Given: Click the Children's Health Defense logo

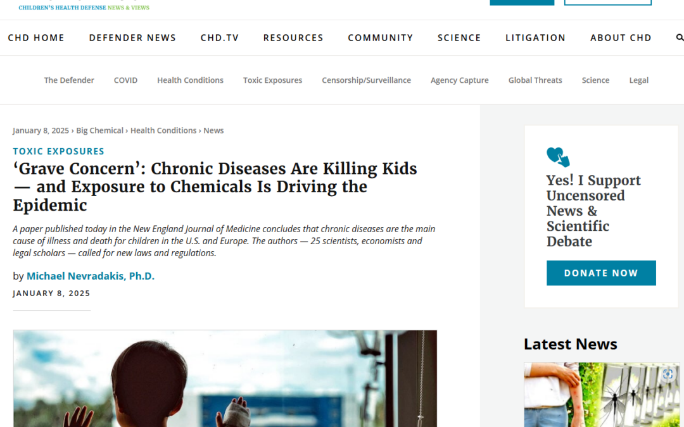Looking at the screenshot, I should pyautogui.click(x=82, y=7).
